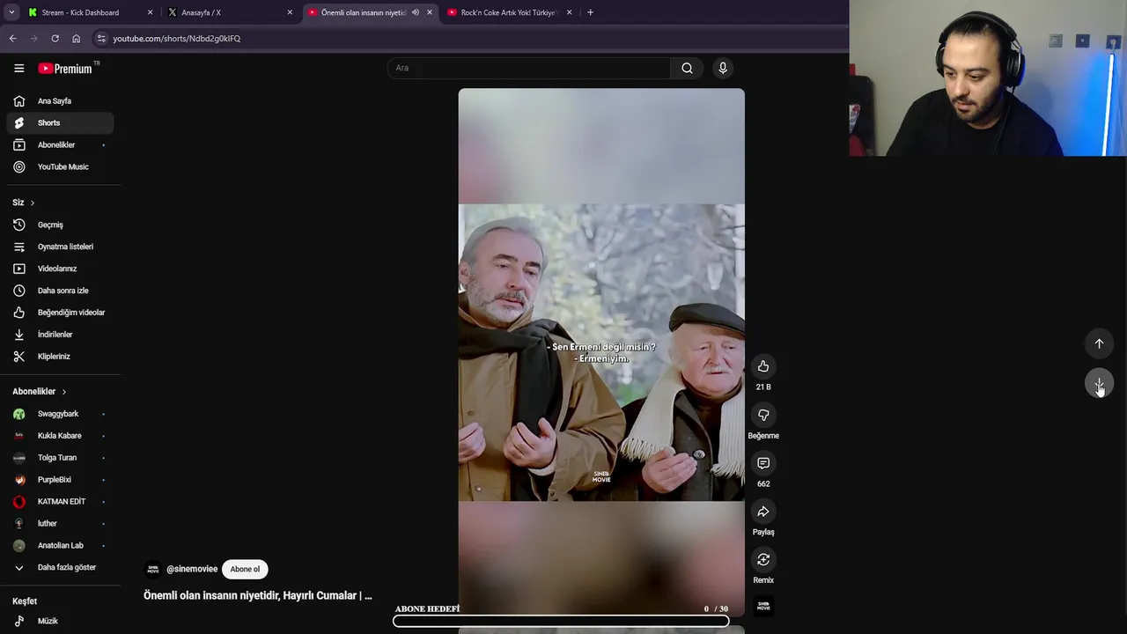
Task: Mute the YouTube tab audio icon
Action: (x=416, y=12)
